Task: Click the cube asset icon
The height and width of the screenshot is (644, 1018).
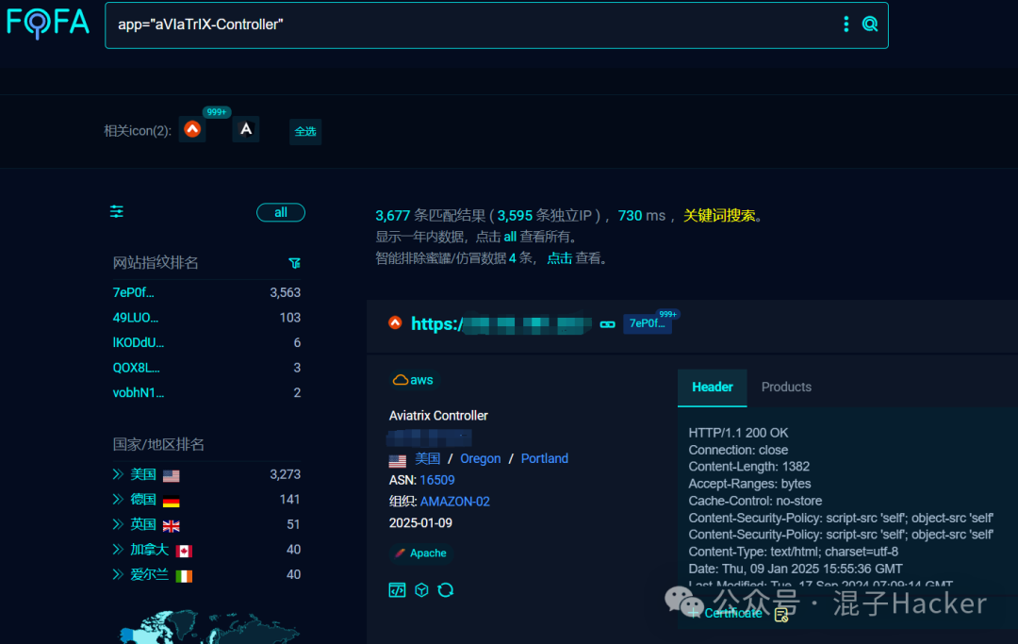Action: (421, 590)
